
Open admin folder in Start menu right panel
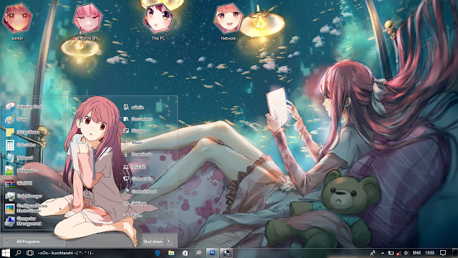(134, 107)
